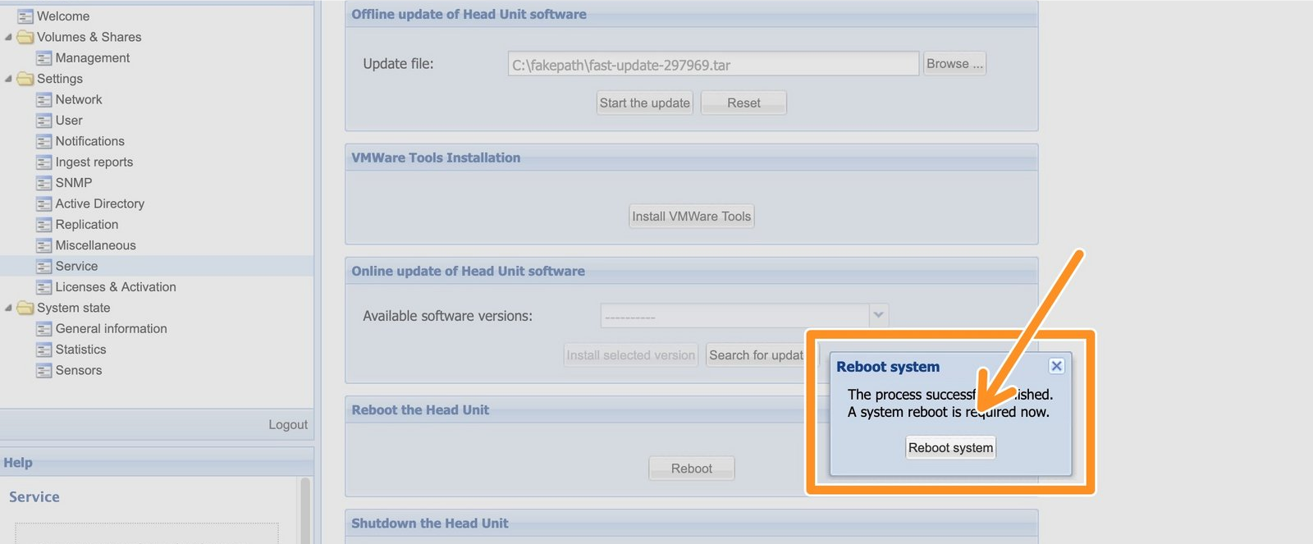Viewport: 1313px width, 544px height.
Task: Collapse the Volumes & Shares arrow
Action: point(8,37)
